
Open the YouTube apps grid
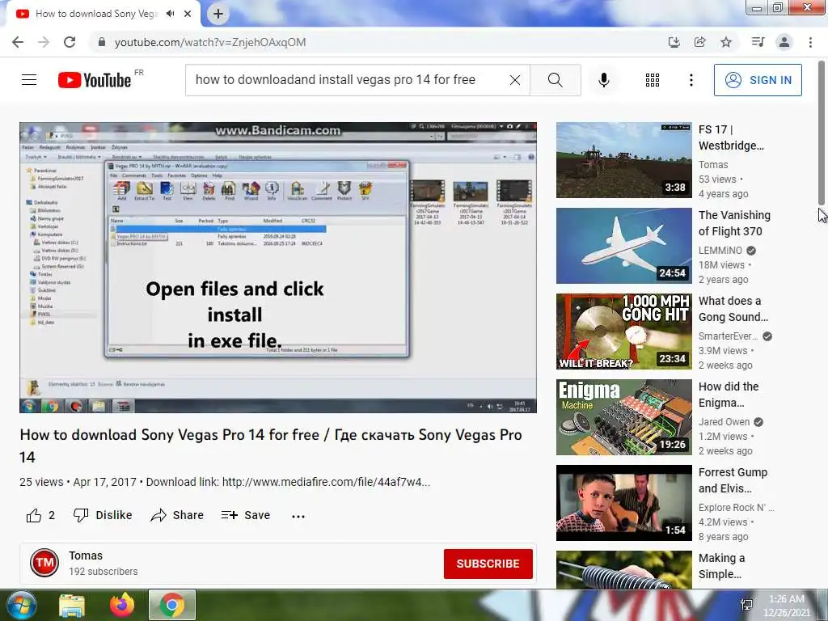click(653, 80)
